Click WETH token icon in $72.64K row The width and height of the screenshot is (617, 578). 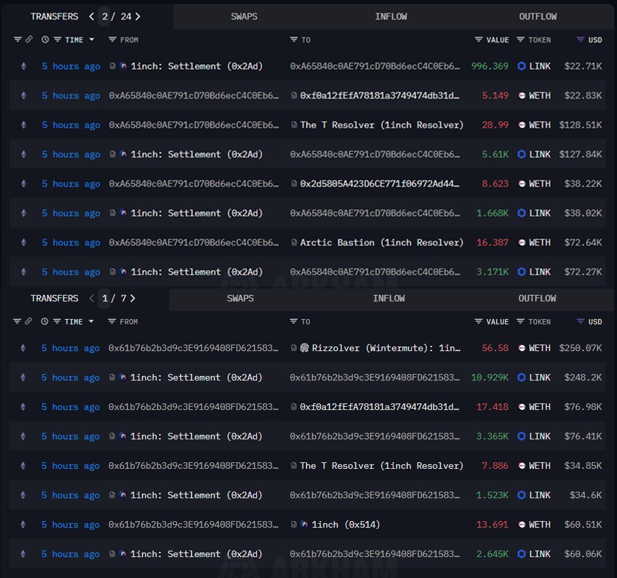522,243
